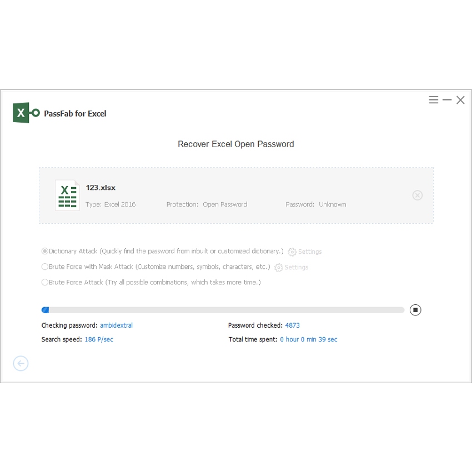Click the 123.xlsx file name
Image resolution: width=472 pixels, height=472 pixels.
(x=101, y=188)
